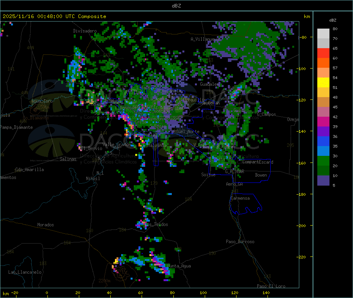The image size is (353, 298).
Task: Click the Aero_GA map label
Action: [234, 184]
